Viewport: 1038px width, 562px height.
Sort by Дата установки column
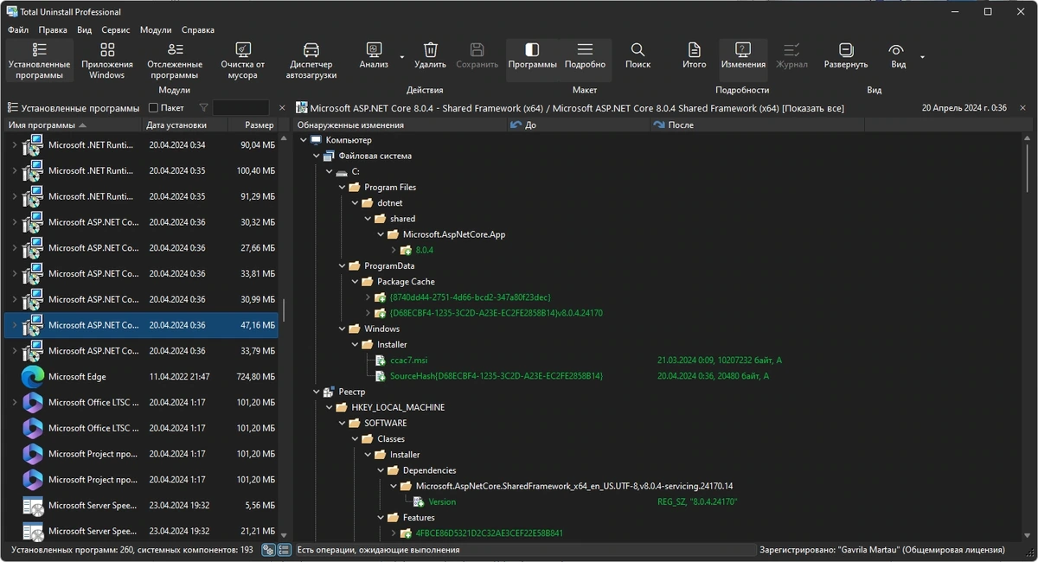[184, 125]
